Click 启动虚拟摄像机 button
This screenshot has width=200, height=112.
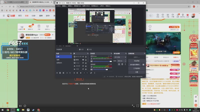coord(135,65)
